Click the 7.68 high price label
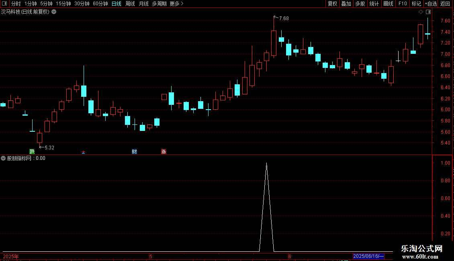 pyautogui.click(x=284, y=18)
